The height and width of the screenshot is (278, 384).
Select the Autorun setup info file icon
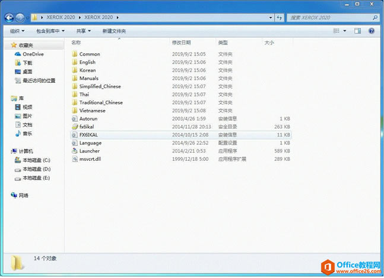75,119
